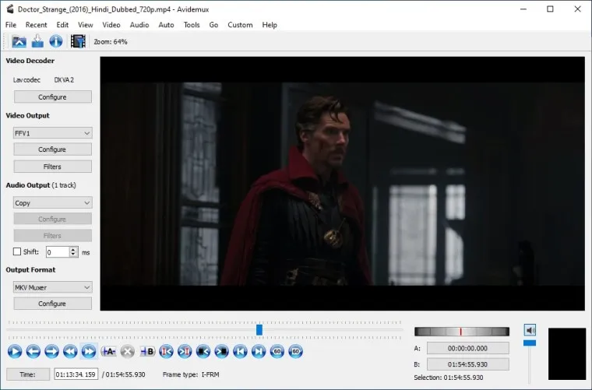This screenshot has width=592, height=390.
Task: Set selection marker B
Action: coord(147,352)
